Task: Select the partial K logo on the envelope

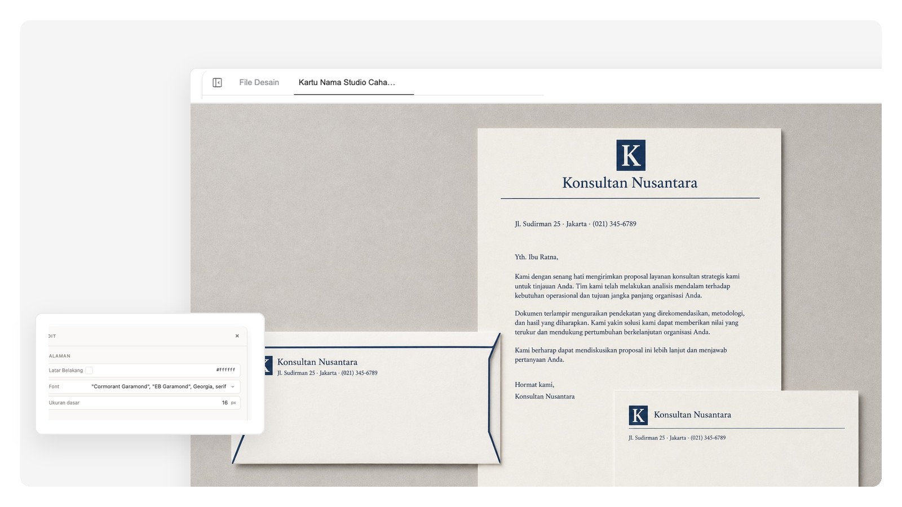Action: click(x=268, y=366)
